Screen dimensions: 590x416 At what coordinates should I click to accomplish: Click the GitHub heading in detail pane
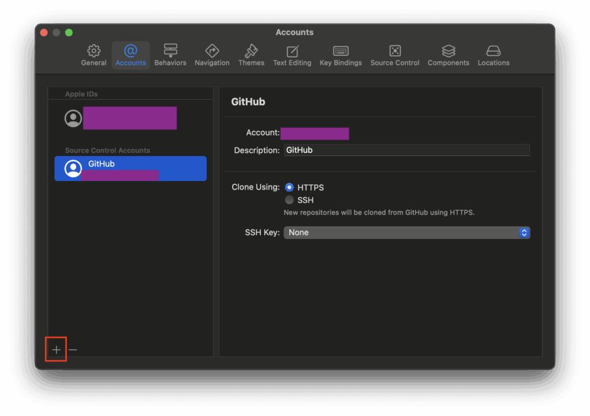pyautogui.click(x=248, y=102)
